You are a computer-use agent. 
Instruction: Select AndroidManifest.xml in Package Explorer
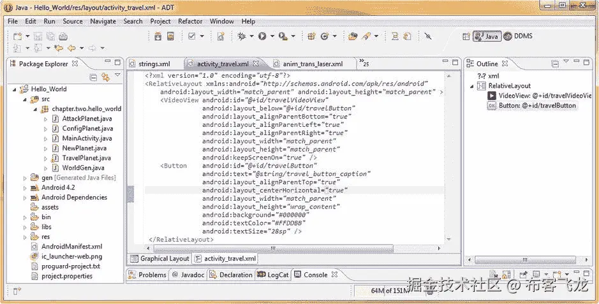point(72,247)
